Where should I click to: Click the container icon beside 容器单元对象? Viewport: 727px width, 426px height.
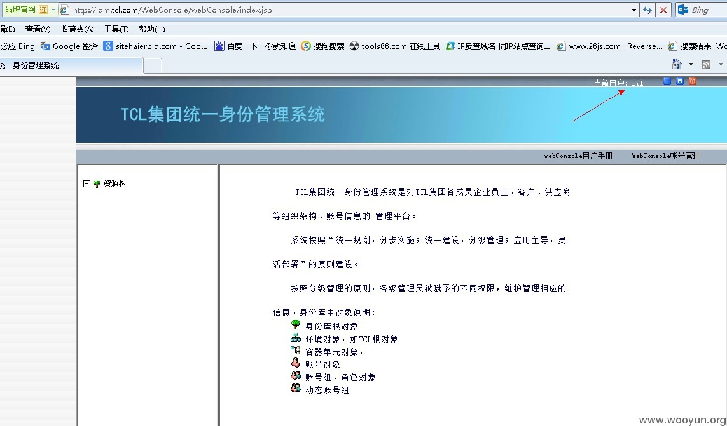click(x=296, y=350)
